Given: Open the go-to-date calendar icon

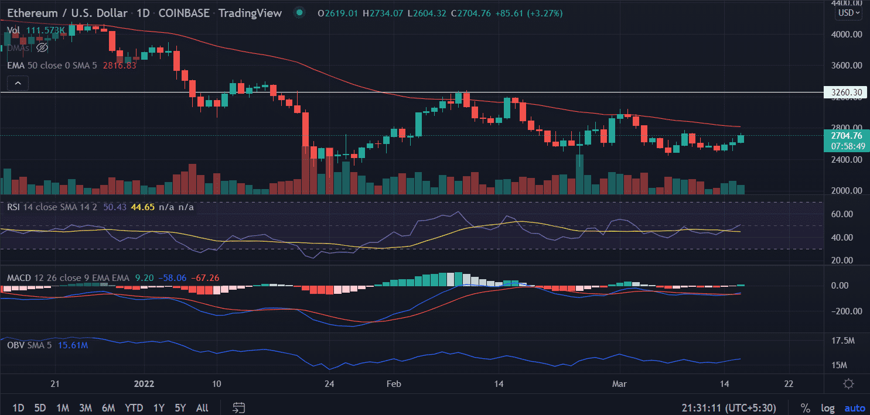Looking at the screenshot, I should pos(238,407).
